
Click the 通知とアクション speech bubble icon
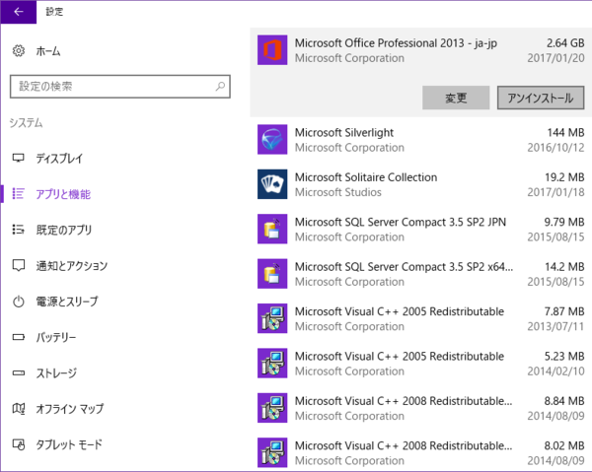[x=19, y=265]
